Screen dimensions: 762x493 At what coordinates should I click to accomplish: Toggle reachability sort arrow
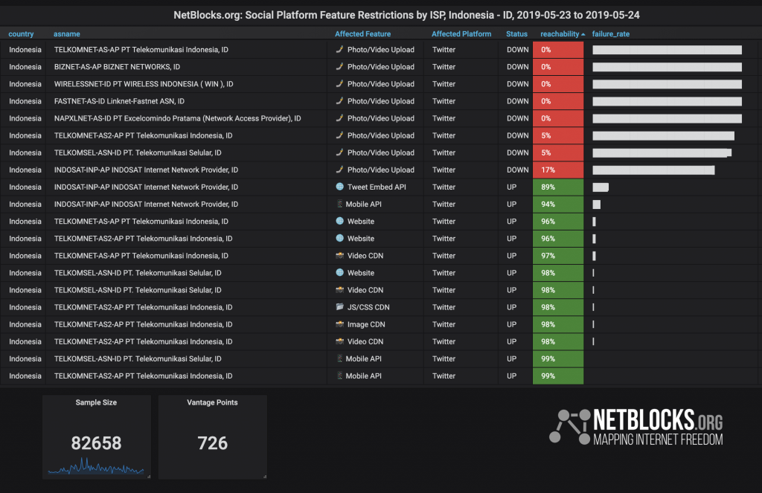tap(583, 34)
